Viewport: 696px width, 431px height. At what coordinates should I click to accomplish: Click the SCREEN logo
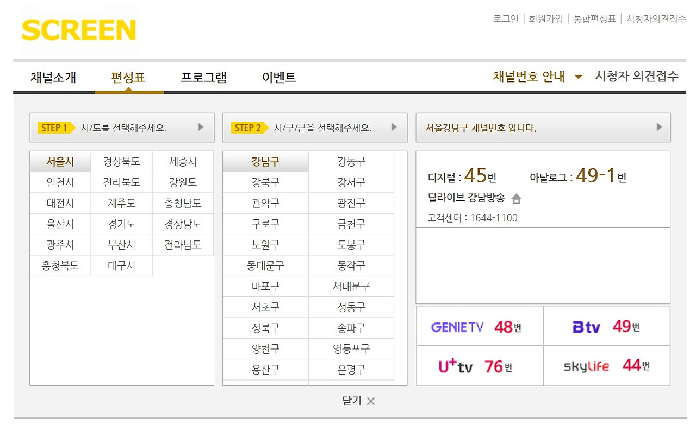79,30
